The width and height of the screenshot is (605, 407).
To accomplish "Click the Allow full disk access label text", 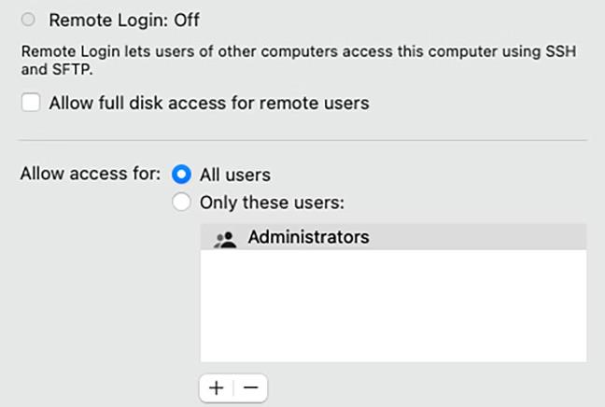I will pos(209,104).
